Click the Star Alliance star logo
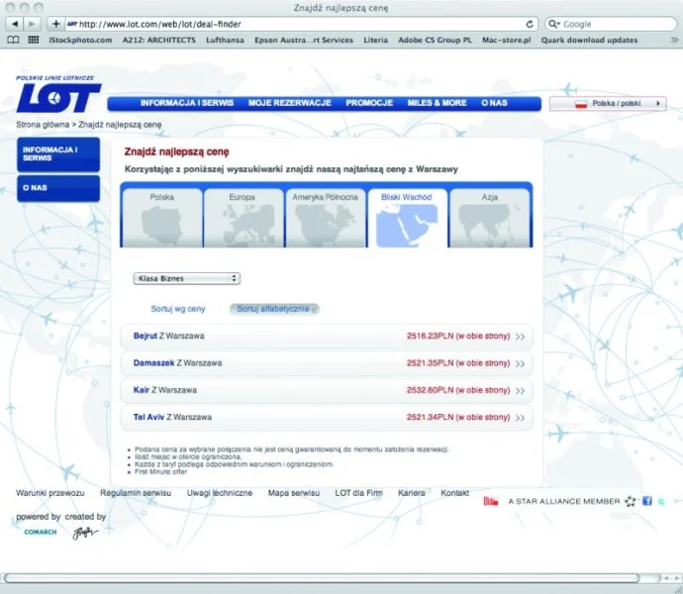 [x=631, y=501]
